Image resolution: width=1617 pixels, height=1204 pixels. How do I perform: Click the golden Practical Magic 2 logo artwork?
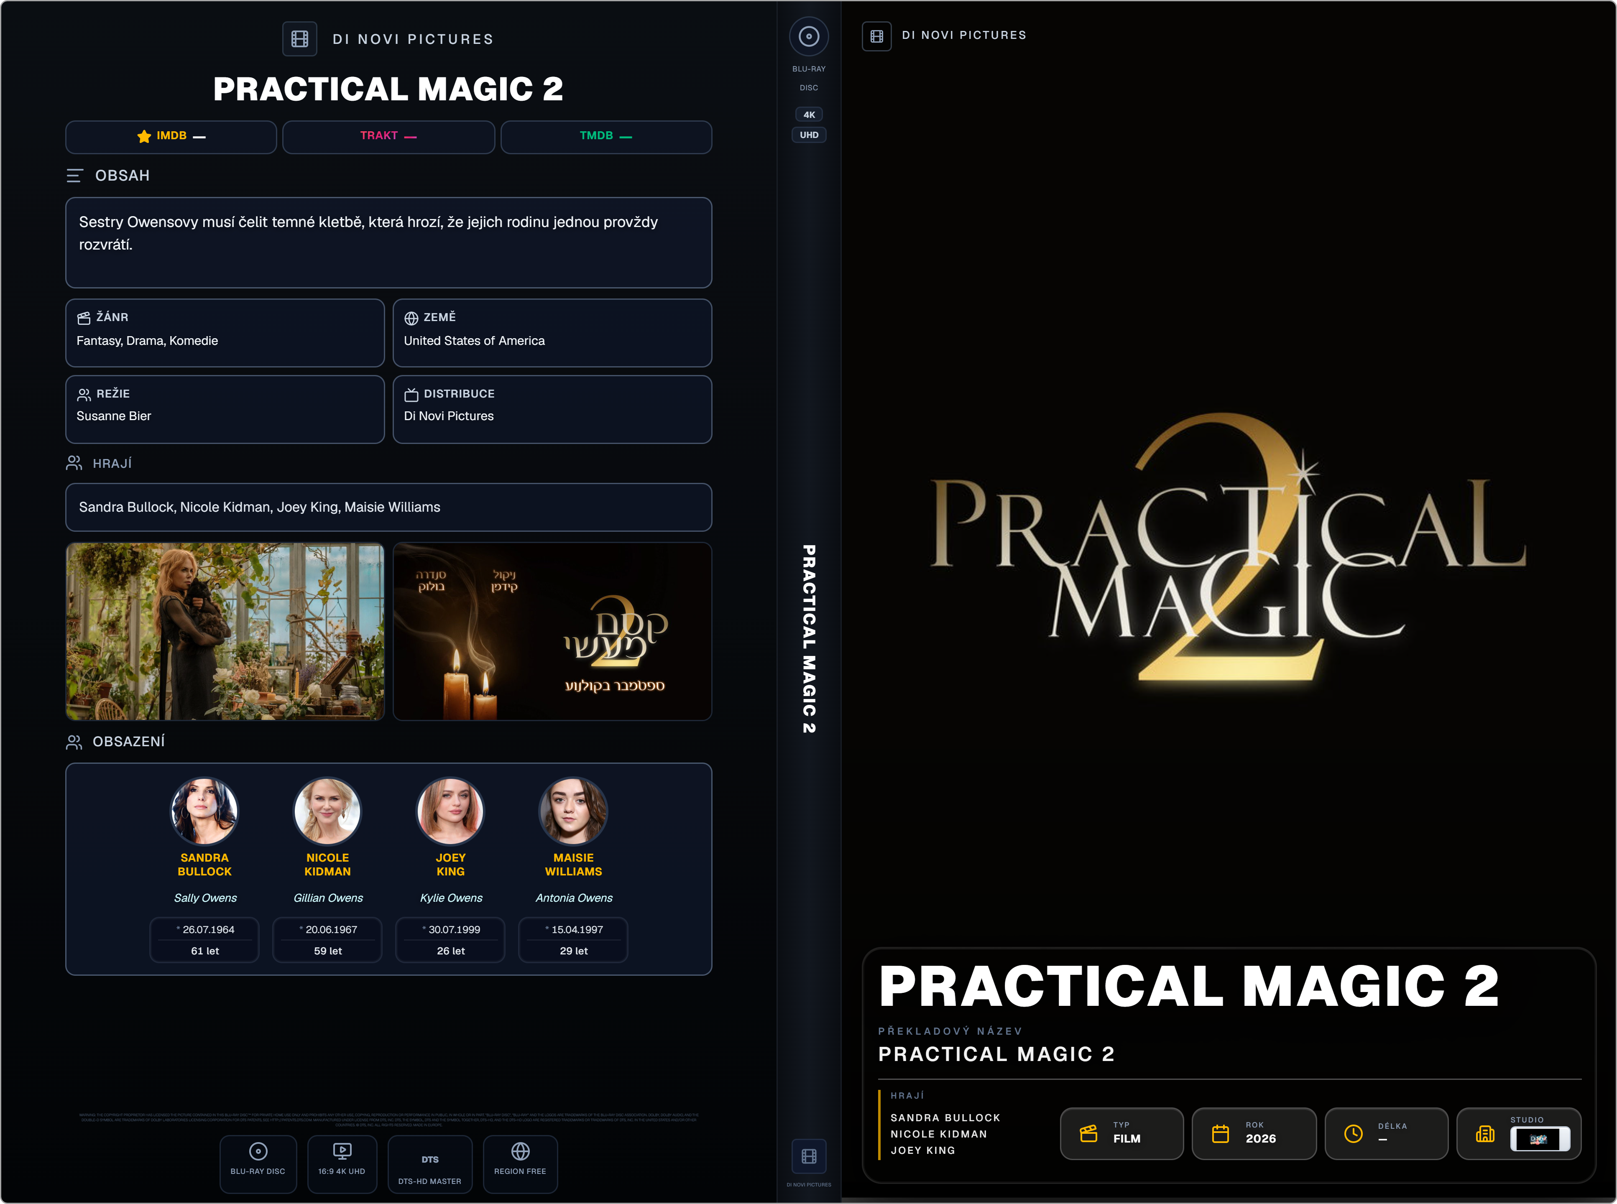(x=1229, y=547)
